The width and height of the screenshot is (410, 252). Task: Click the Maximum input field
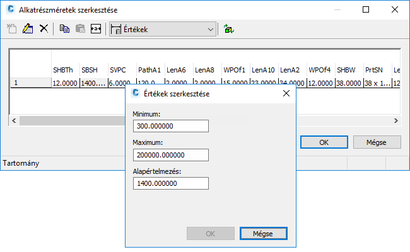(171, 155)
